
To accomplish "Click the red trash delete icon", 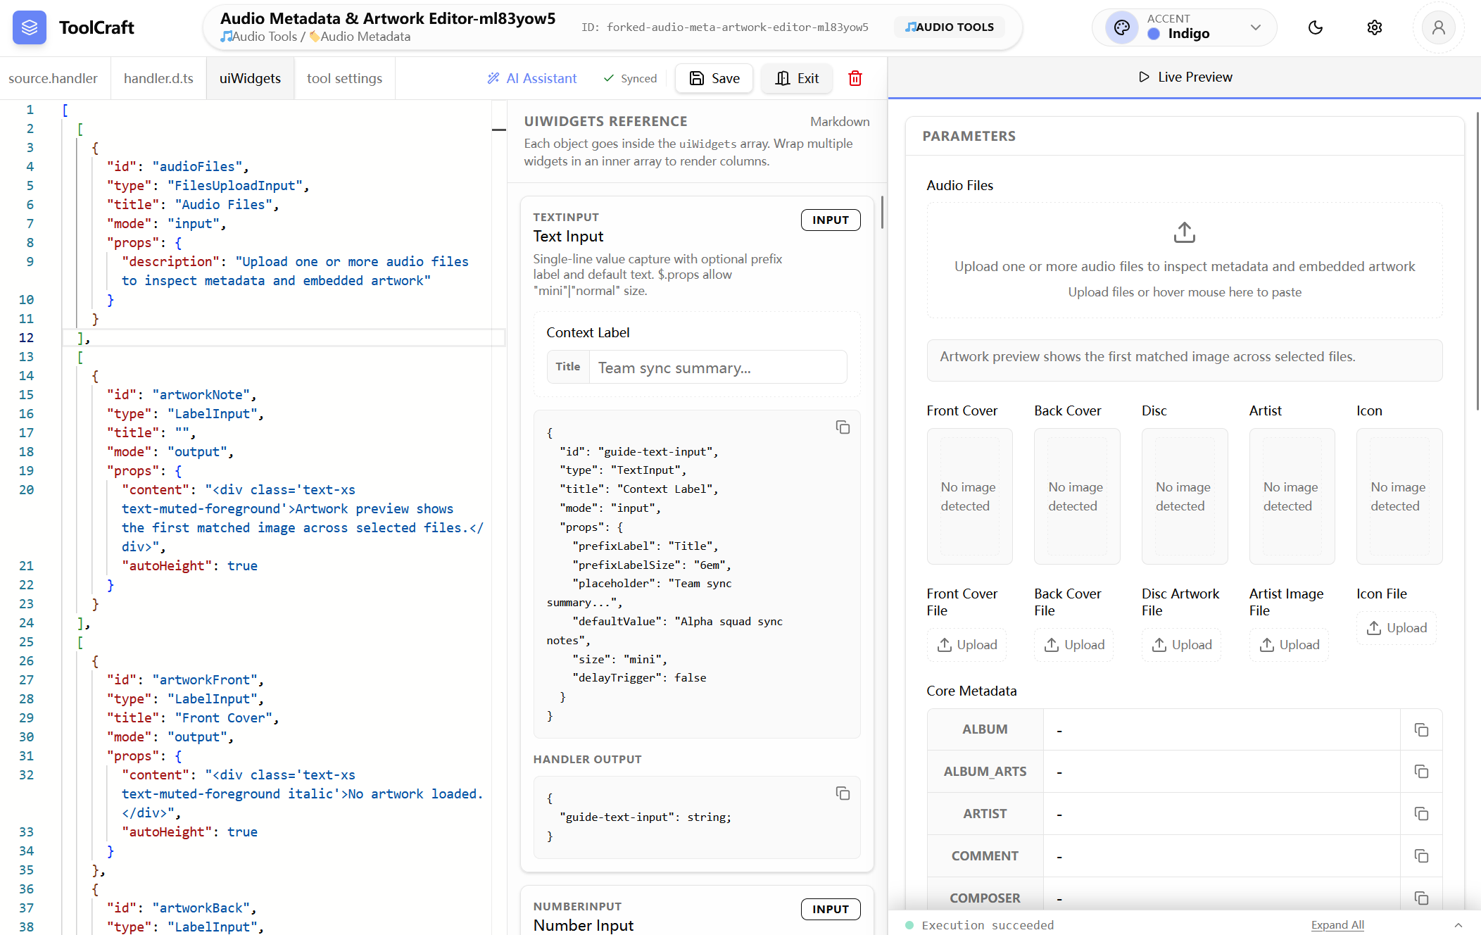I will click(x=855, y=78).
